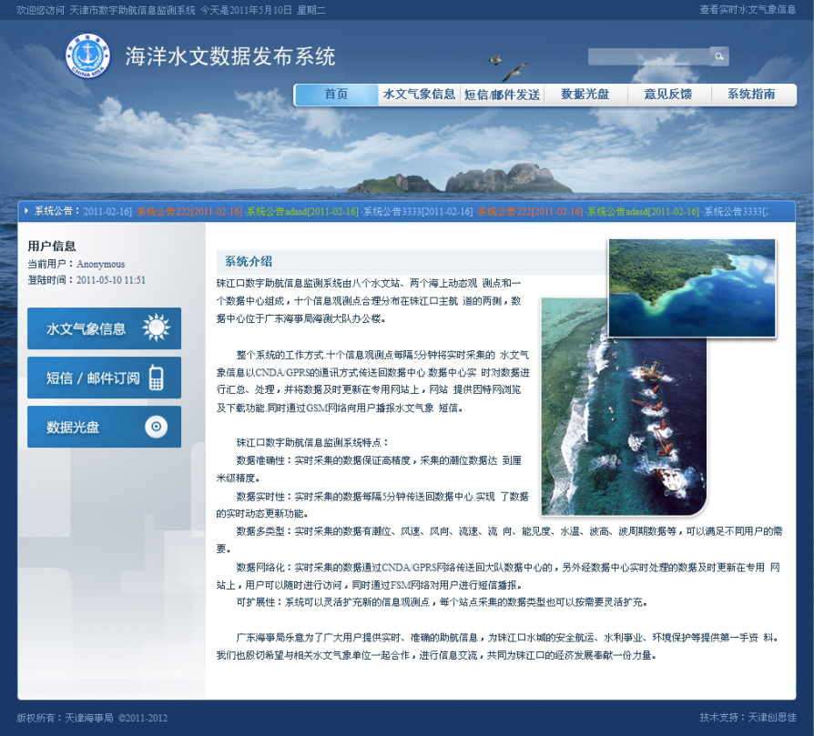Open the 首页 navigation tab
814x736 pixels.
pyautogui.click(x=336, y=95)
